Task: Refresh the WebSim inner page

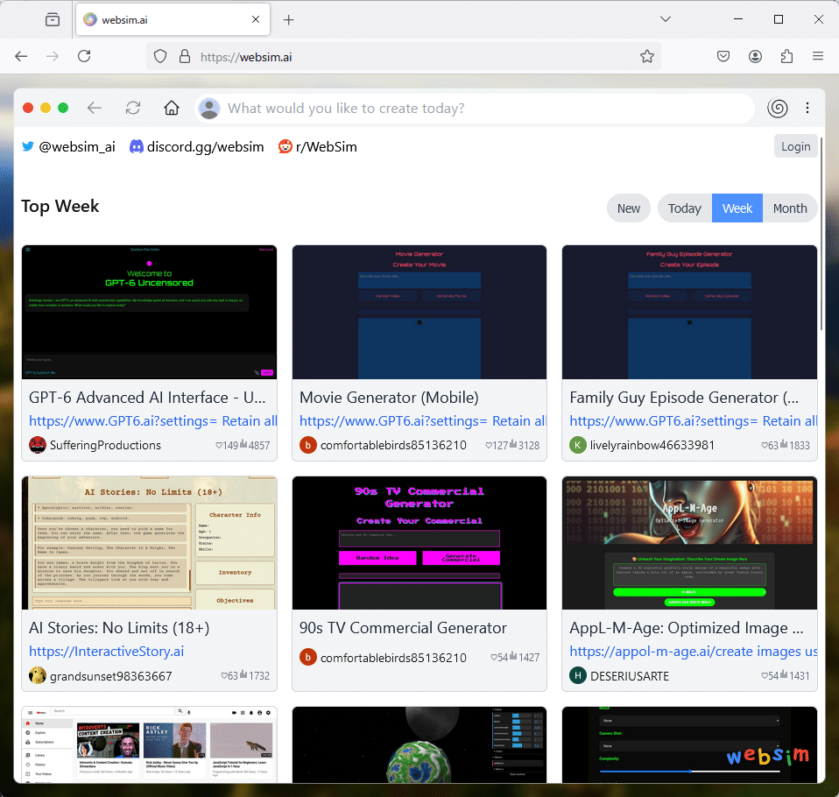Action: pyautogui.click(x=133, y=108)
